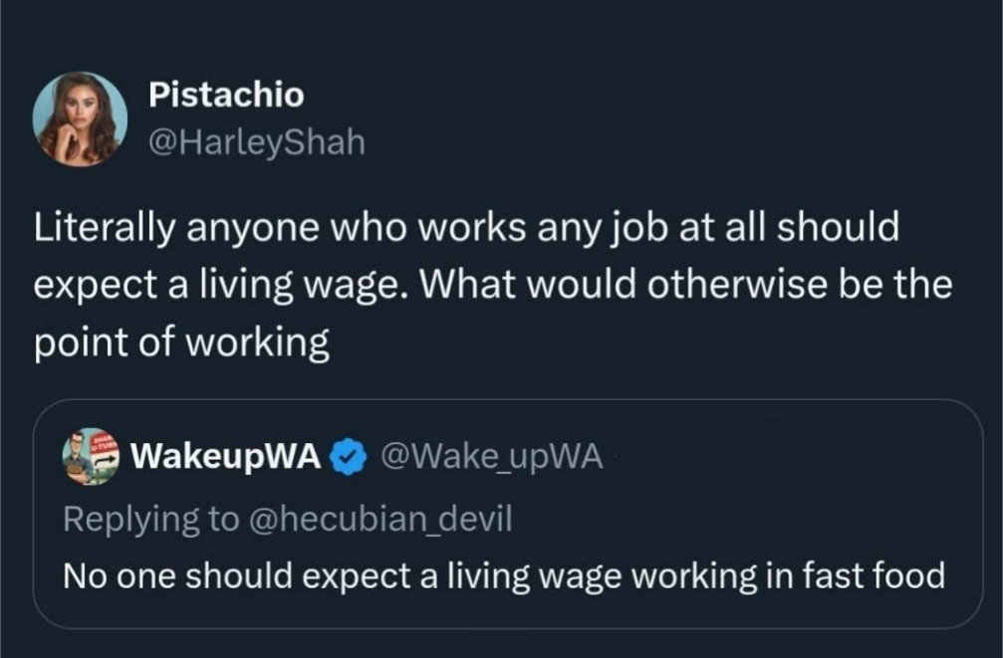The image size is (1003, 658).
Task: Click the blue verified checkmark badge
Action: click(x=346, y=457)
